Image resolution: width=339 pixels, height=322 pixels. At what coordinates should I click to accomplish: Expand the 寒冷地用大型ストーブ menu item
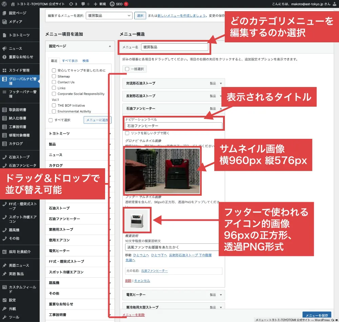click(221, 307)
